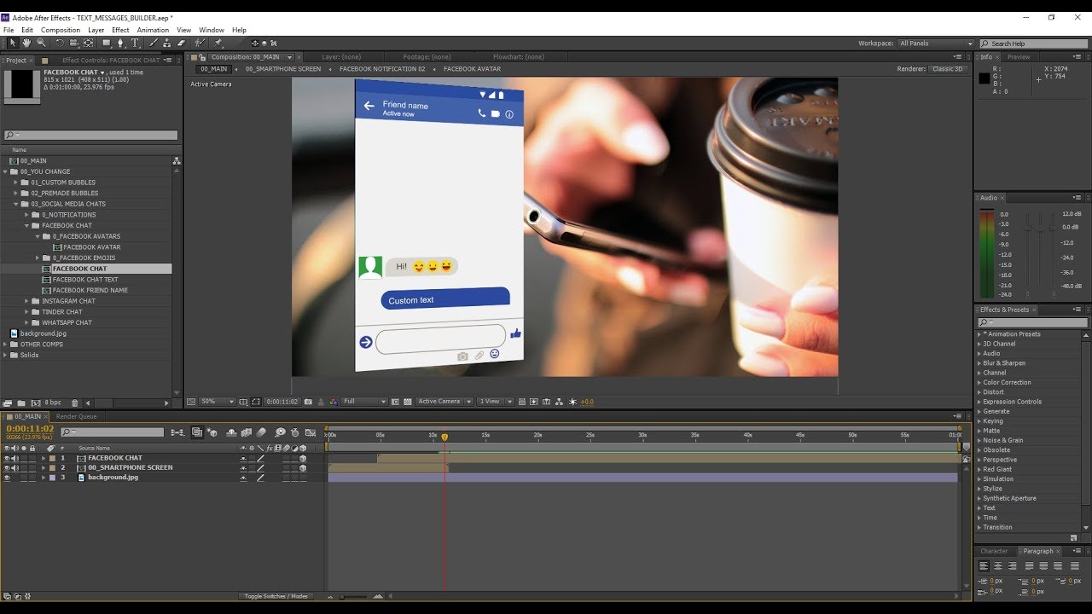Viewport: 1092px width, 614px height.
Task: Select the Horizontal Type tool
Action: point(135,43)
